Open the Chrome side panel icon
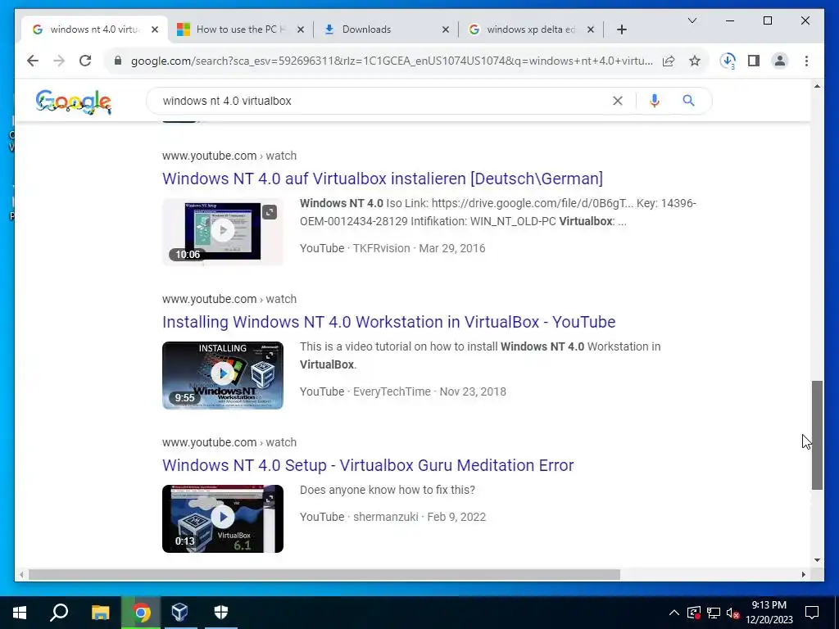This screenshot has height=629, width=839. pyautogui.click(x=754, y=61)
